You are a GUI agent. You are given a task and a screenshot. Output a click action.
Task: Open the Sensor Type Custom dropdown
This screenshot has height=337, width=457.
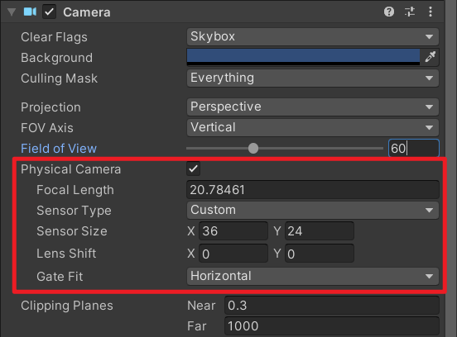pos(313,210)
